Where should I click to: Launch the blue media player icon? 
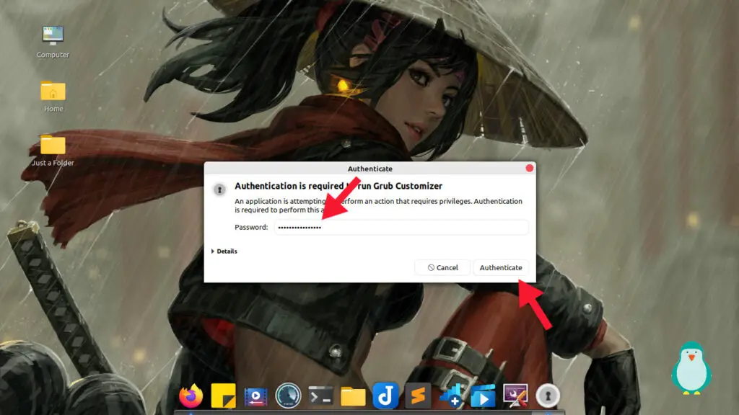tap(483, 396)
